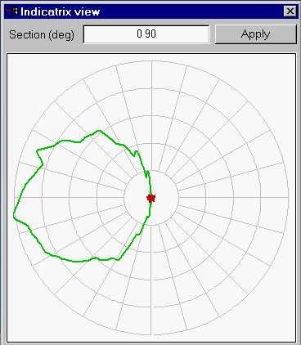Click the innermost grid circle's right edge
This screenshot has width=301, height=345.
coord(178,197)
